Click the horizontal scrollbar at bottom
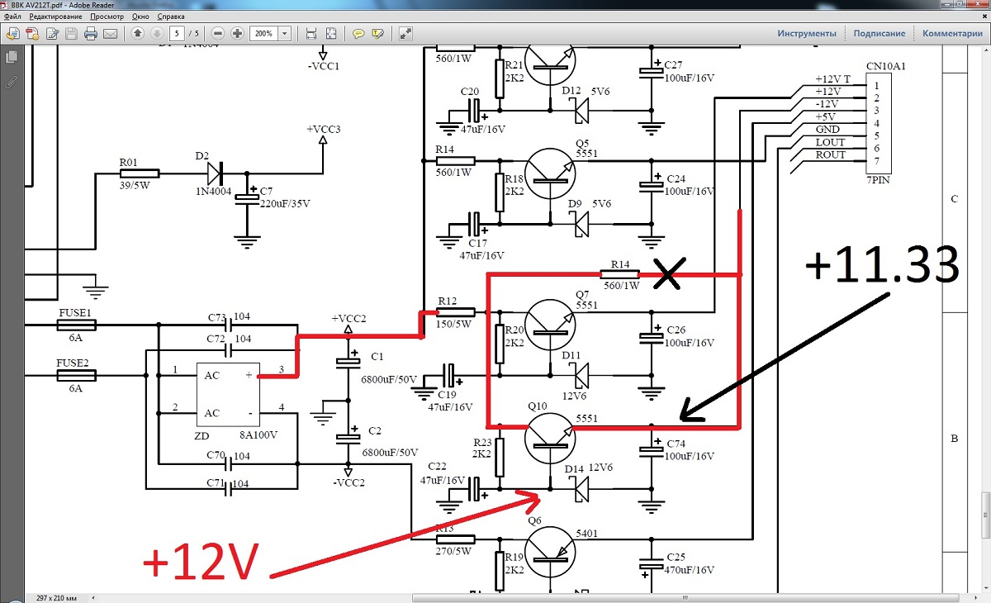The image size is (991, 603). point(495,596)
